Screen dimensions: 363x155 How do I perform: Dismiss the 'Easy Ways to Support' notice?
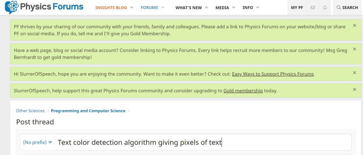point(355,73)
